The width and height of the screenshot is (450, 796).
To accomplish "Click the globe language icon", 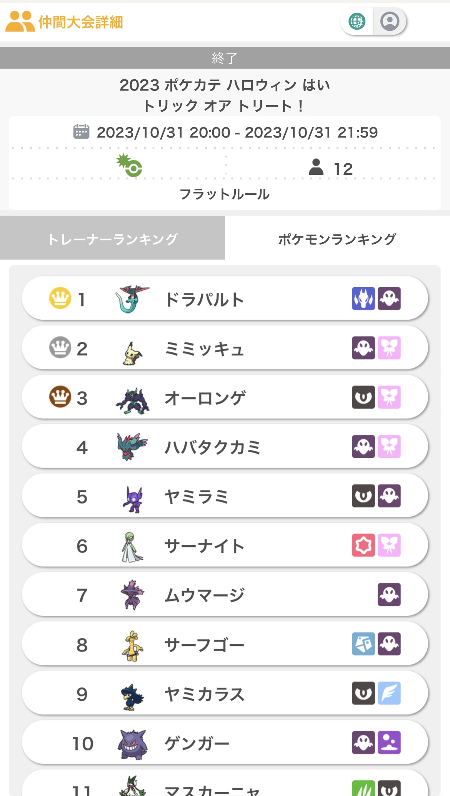I will click(357, 22).
